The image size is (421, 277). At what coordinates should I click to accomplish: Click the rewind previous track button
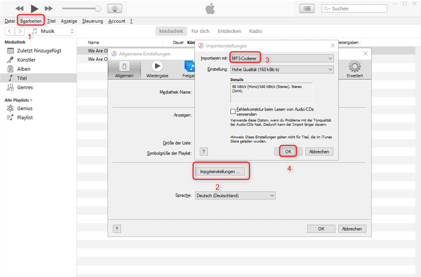[x=19, y=9]
